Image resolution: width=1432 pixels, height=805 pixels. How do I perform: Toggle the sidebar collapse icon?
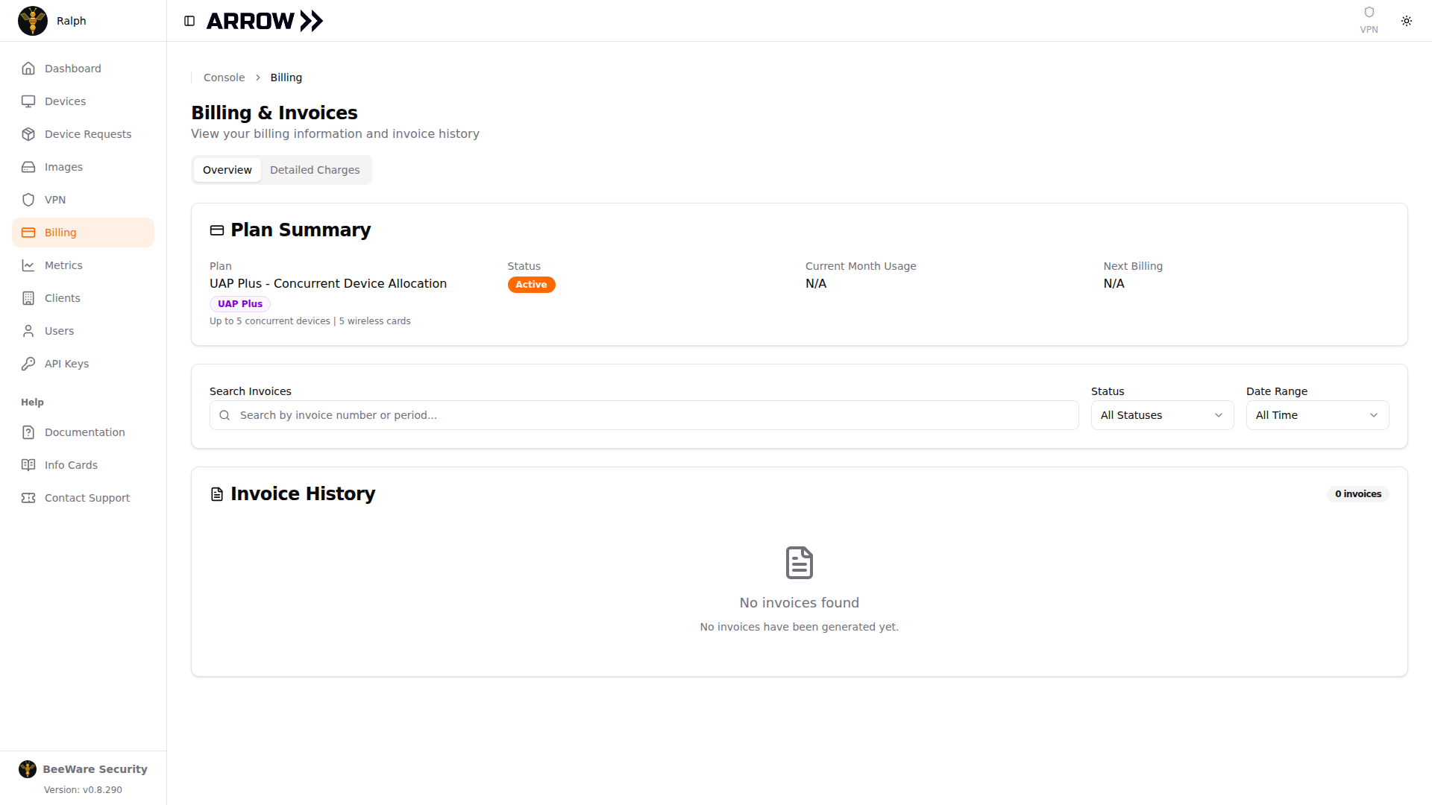click(x=189, y=21)
